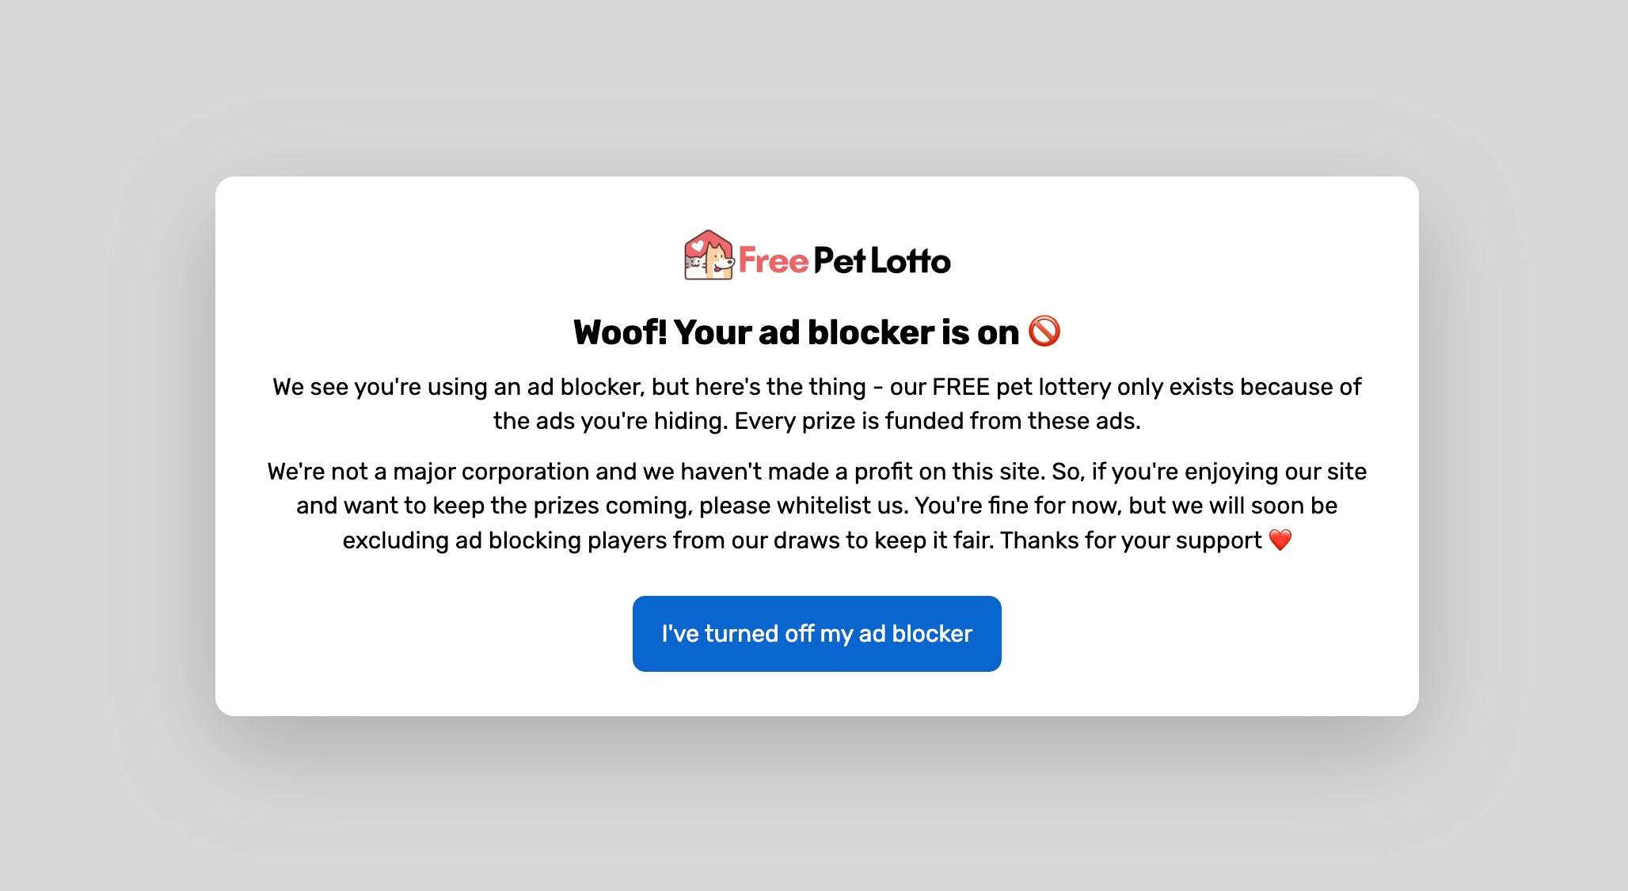Click the pink "Free" logo word
The width and height of the screenshot is (1628, 891).
773,261
